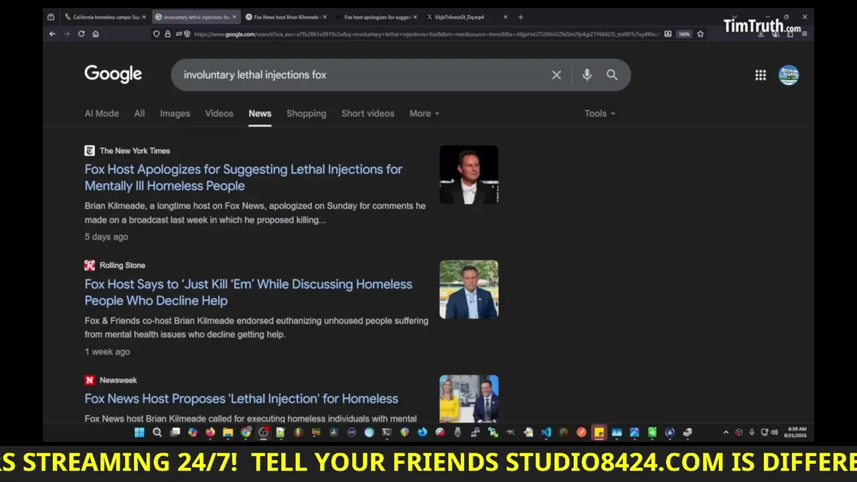The image size is (857, 482).
Task: Open Visual Studio Code from taskbar
Action: point(546,432)
